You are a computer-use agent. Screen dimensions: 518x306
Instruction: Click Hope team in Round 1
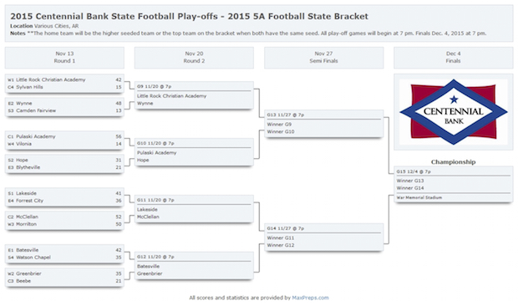pyautogui.click(x=22, y=160)
